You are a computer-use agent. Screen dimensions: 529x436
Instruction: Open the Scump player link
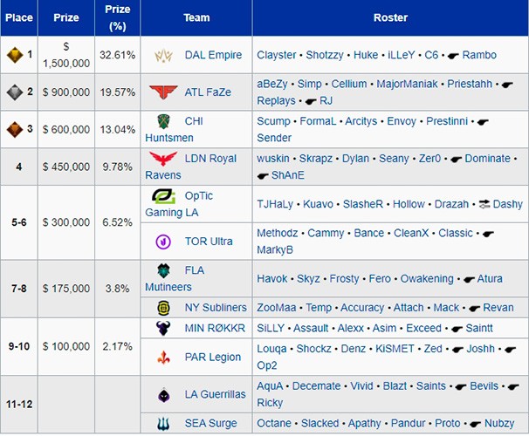273,121
